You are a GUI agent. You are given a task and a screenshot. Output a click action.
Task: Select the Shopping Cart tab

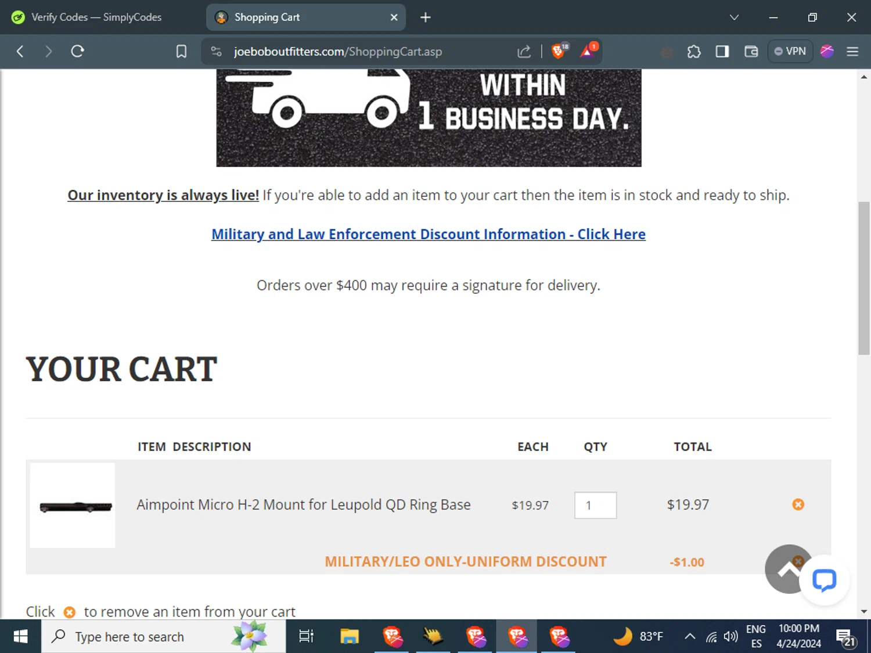[306, 17]
